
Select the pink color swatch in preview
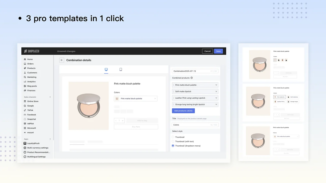tap(117, 98)
